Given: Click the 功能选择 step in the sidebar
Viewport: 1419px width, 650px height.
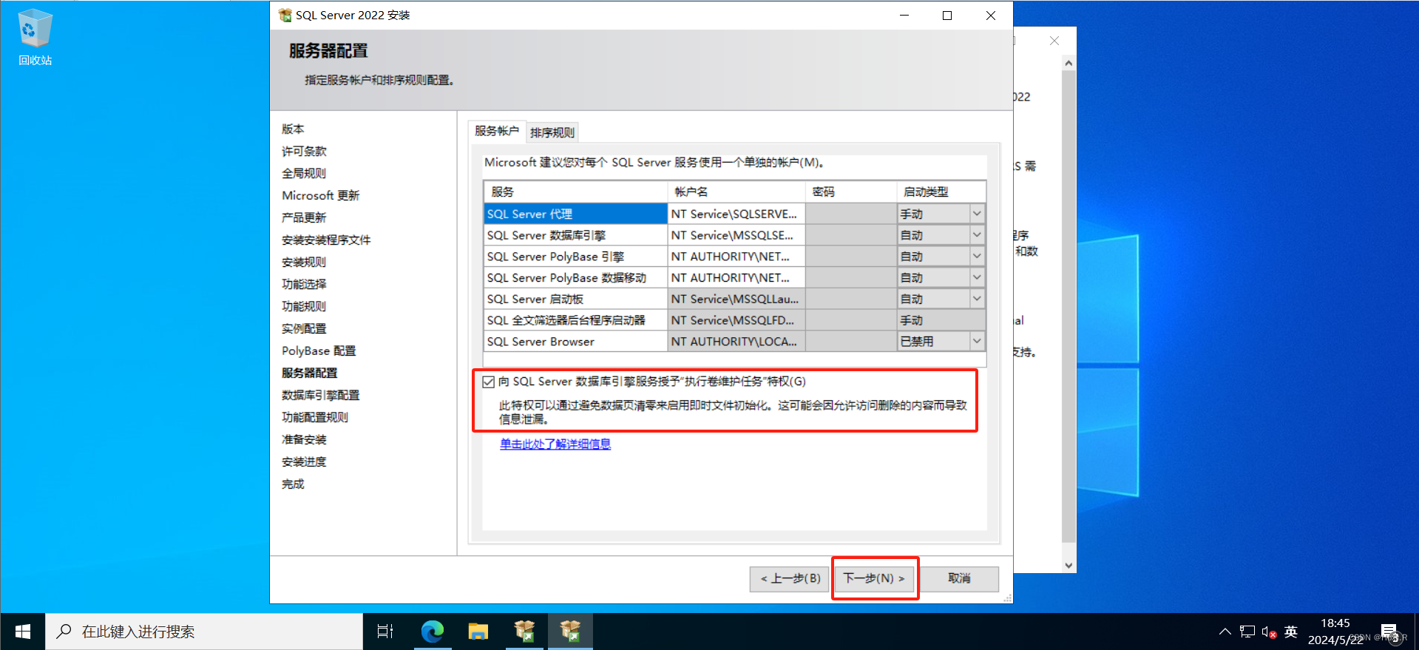Looking at the screenshot, I should [304, 284].
